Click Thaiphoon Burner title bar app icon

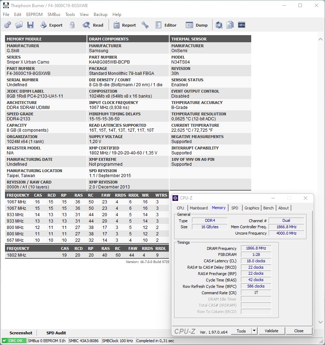click(x=6, y=5)
